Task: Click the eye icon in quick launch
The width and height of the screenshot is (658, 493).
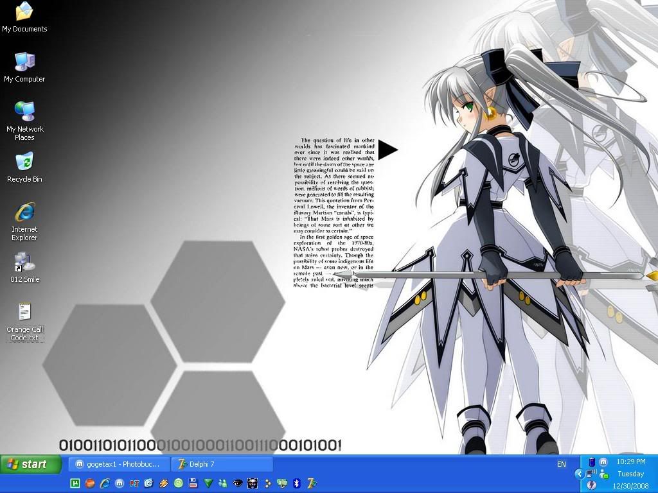Action: 238,483
